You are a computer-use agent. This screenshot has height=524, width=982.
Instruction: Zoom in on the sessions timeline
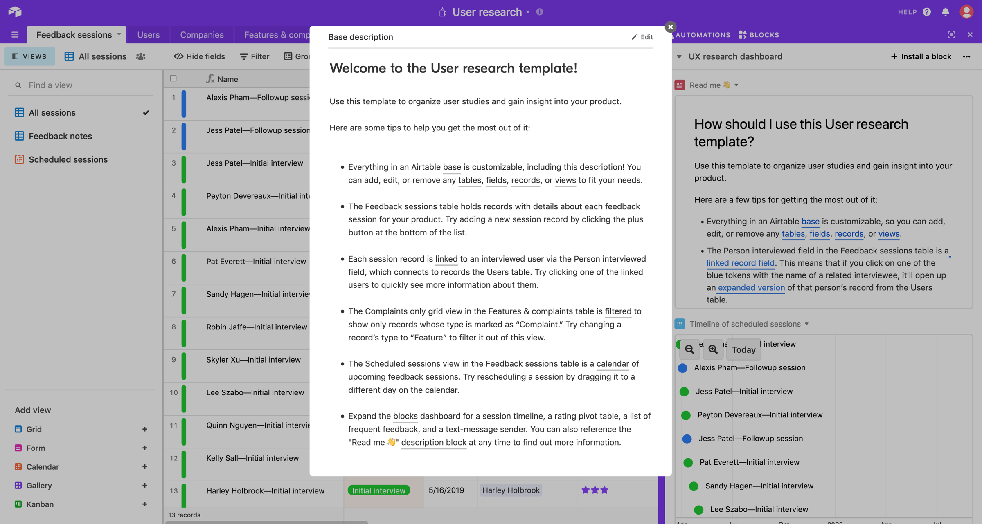[713, 349]
